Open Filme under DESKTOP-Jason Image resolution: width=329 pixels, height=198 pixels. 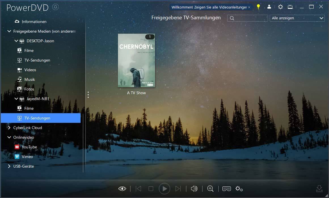pos(29,50)
